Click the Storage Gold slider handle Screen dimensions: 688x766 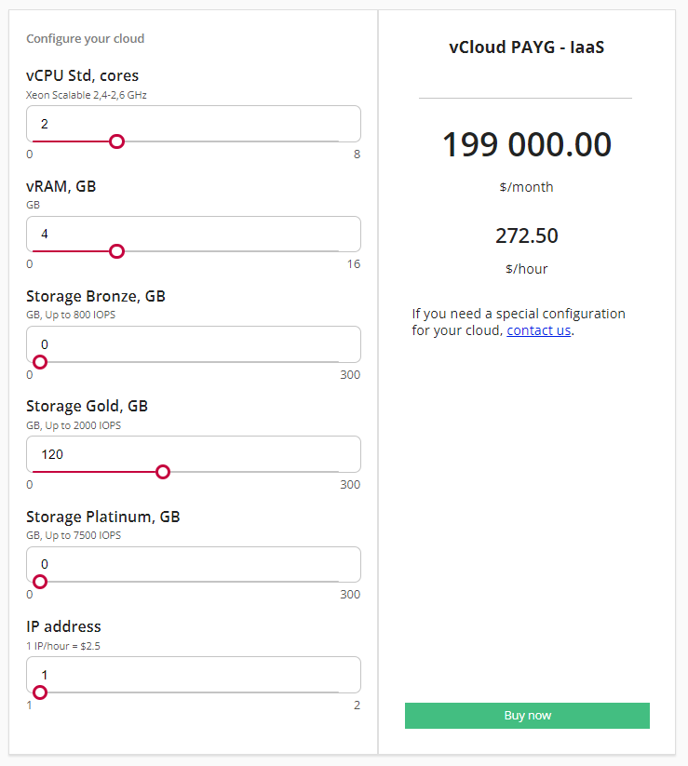tap(163, 472)
